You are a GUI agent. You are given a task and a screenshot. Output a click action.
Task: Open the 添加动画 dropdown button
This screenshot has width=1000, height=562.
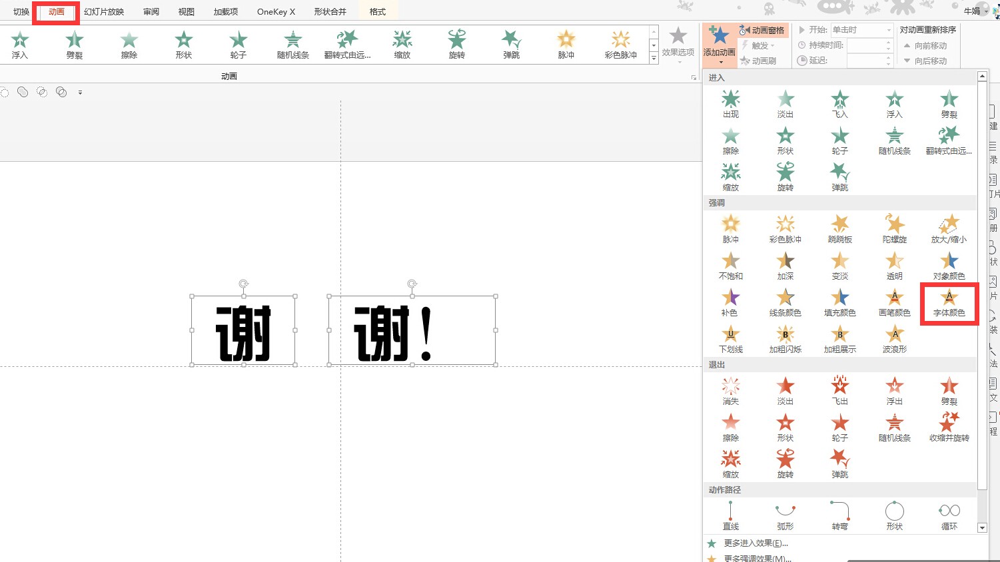click(719, 45)
